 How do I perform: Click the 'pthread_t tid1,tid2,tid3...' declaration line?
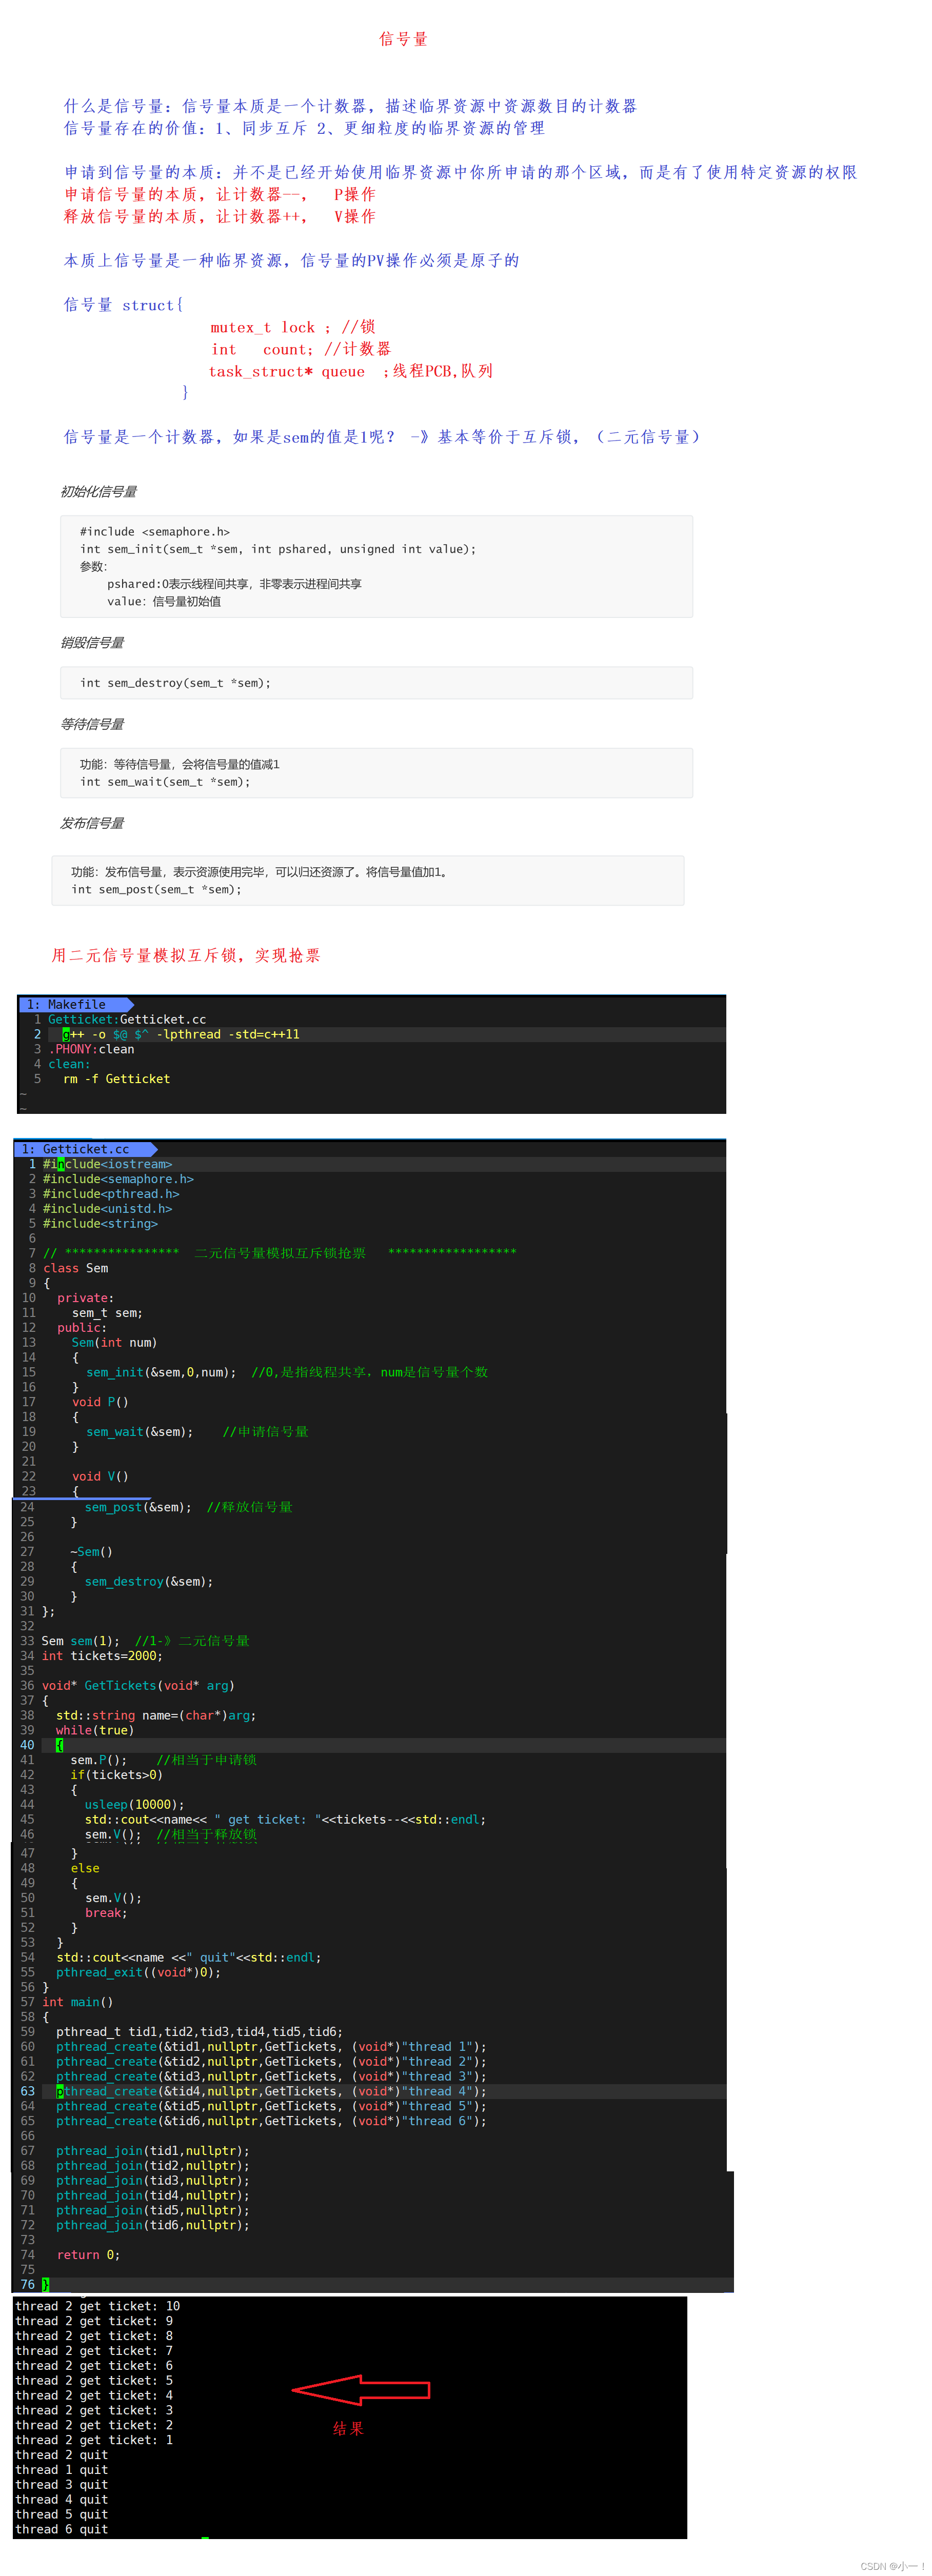tap(199, 2031)
